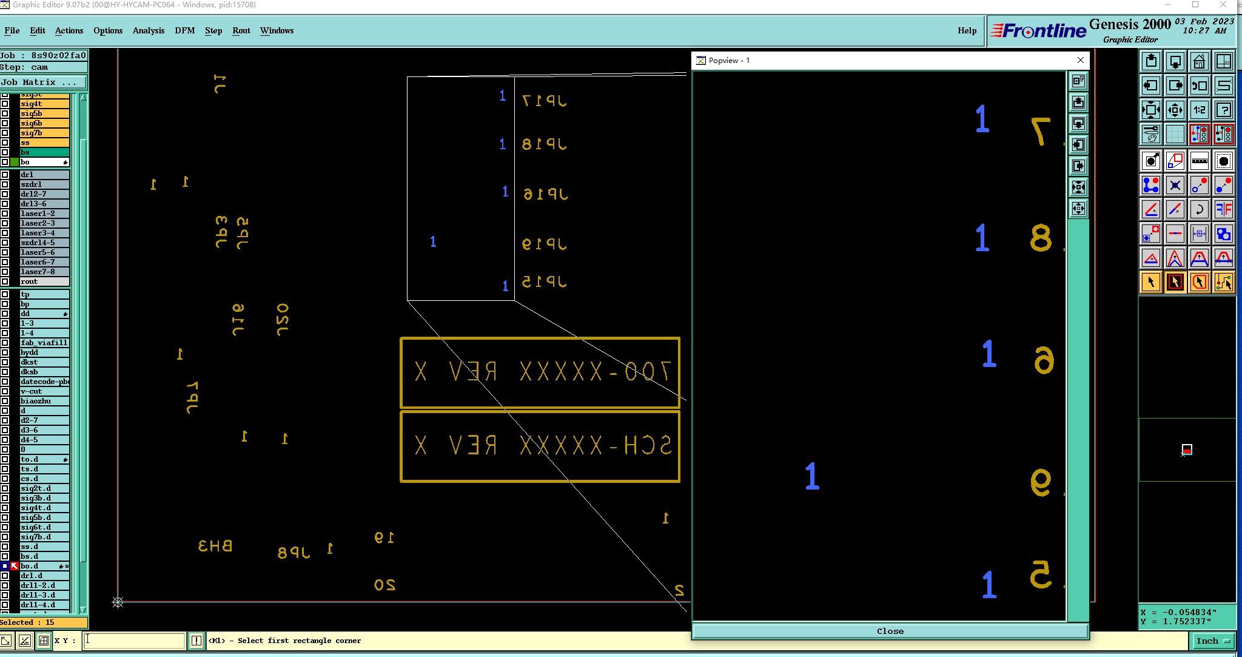
Task: Click the question mark help icon
Action: pos(1223,110)
